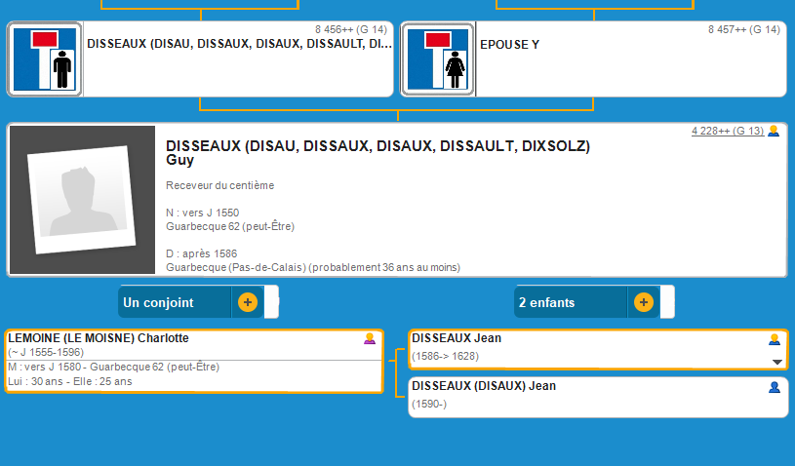Click the person icon beside 4 228++ (G 13)

pos(774,132)
